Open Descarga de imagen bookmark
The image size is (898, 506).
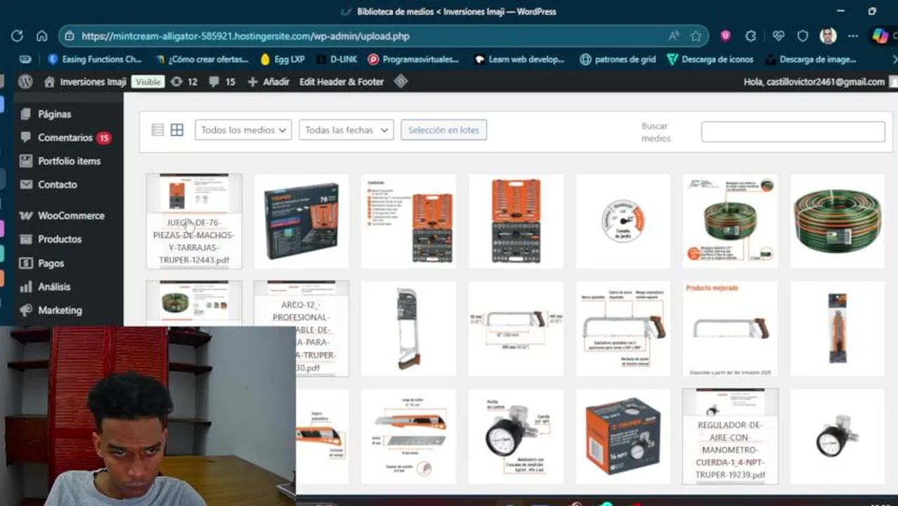(811, 59)
